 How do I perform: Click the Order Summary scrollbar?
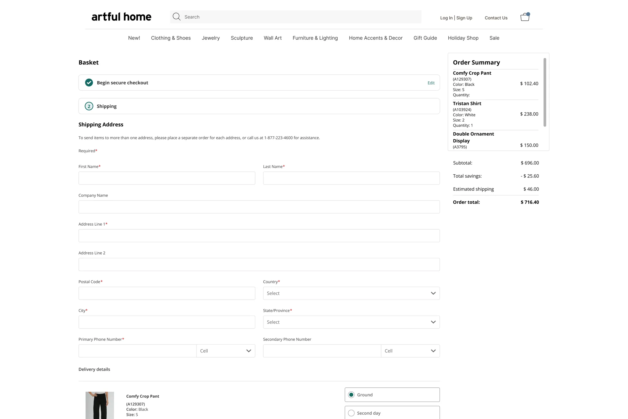(x=545, y=92)
